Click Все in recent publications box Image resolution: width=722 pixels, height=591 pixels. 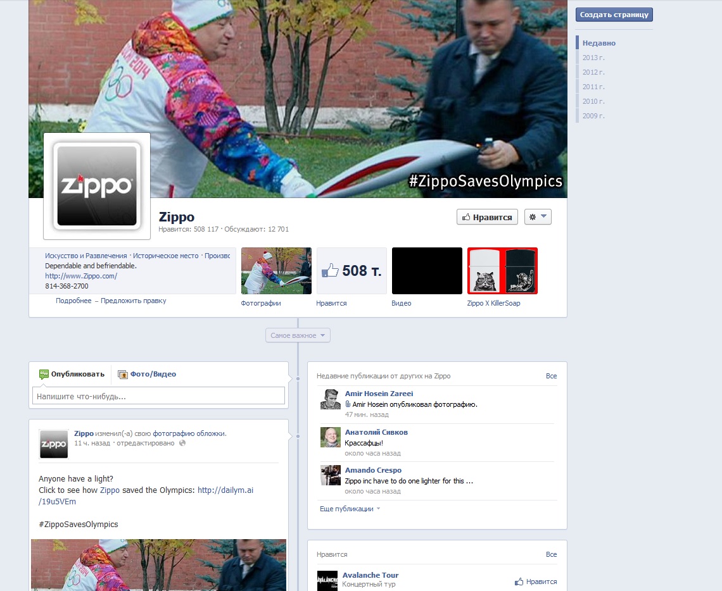click(x=551, y=376)
